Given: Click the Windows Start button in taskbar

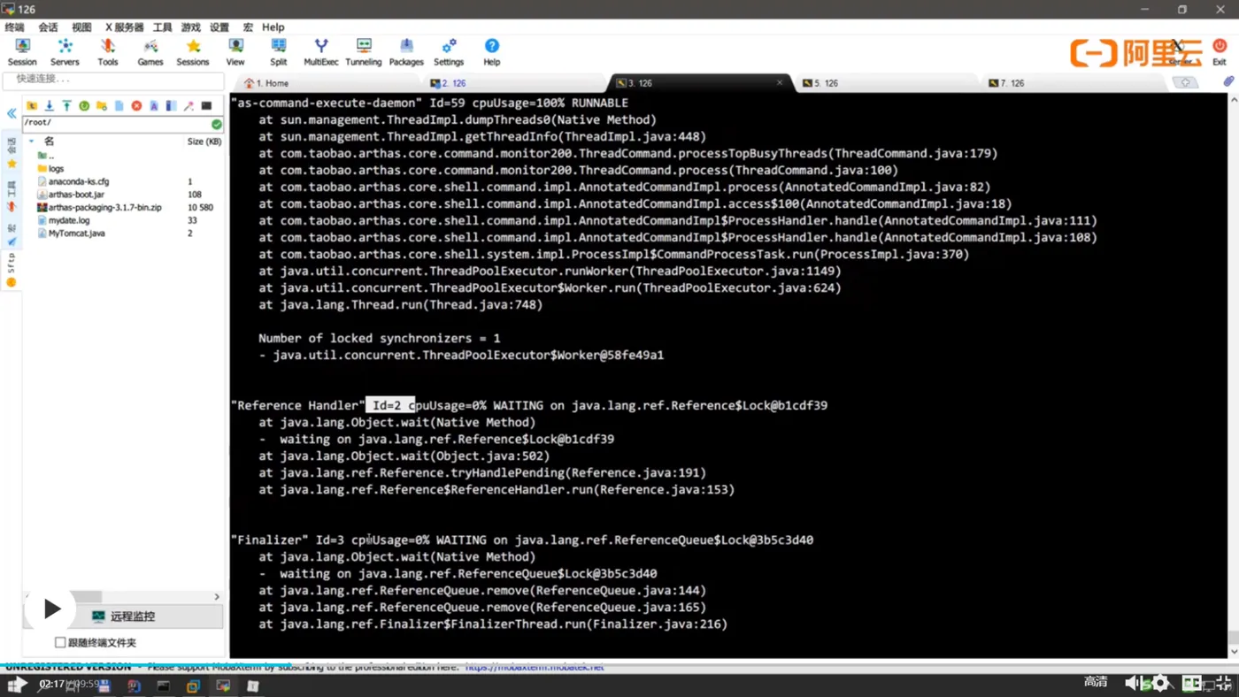Looking at the screenshot, I should tap(16, 685).
